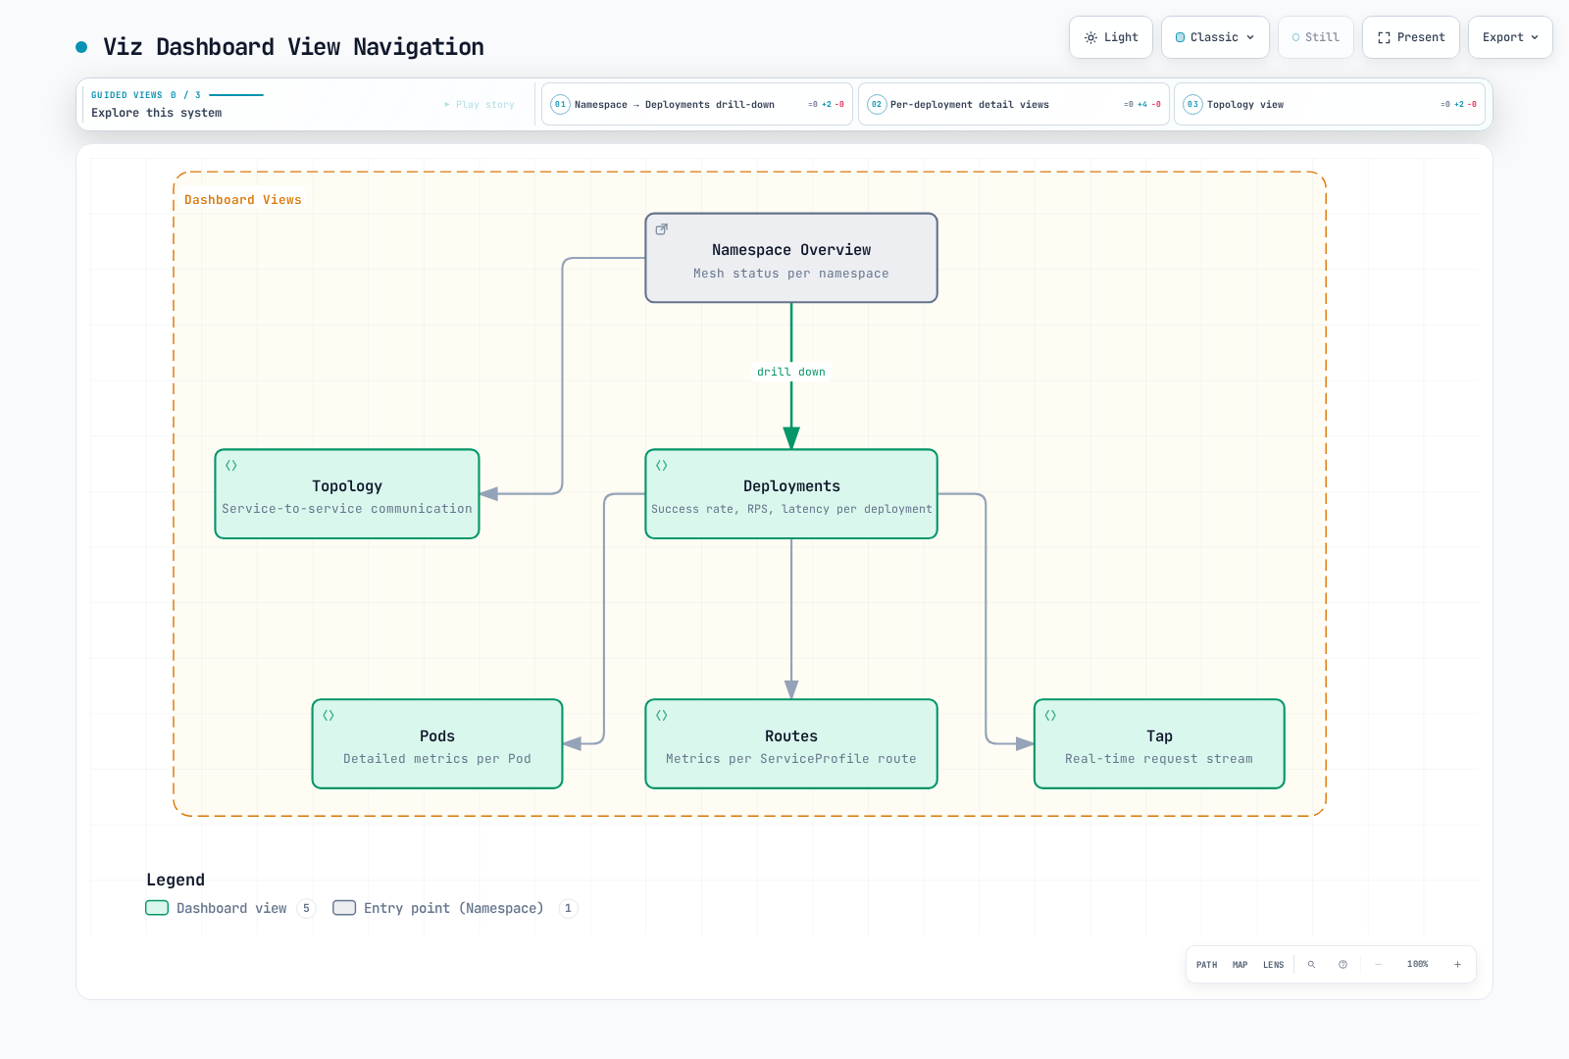Select the Namespace Overview node
Viewport: 1569px width, 1059px height.
tap(791, 258)
